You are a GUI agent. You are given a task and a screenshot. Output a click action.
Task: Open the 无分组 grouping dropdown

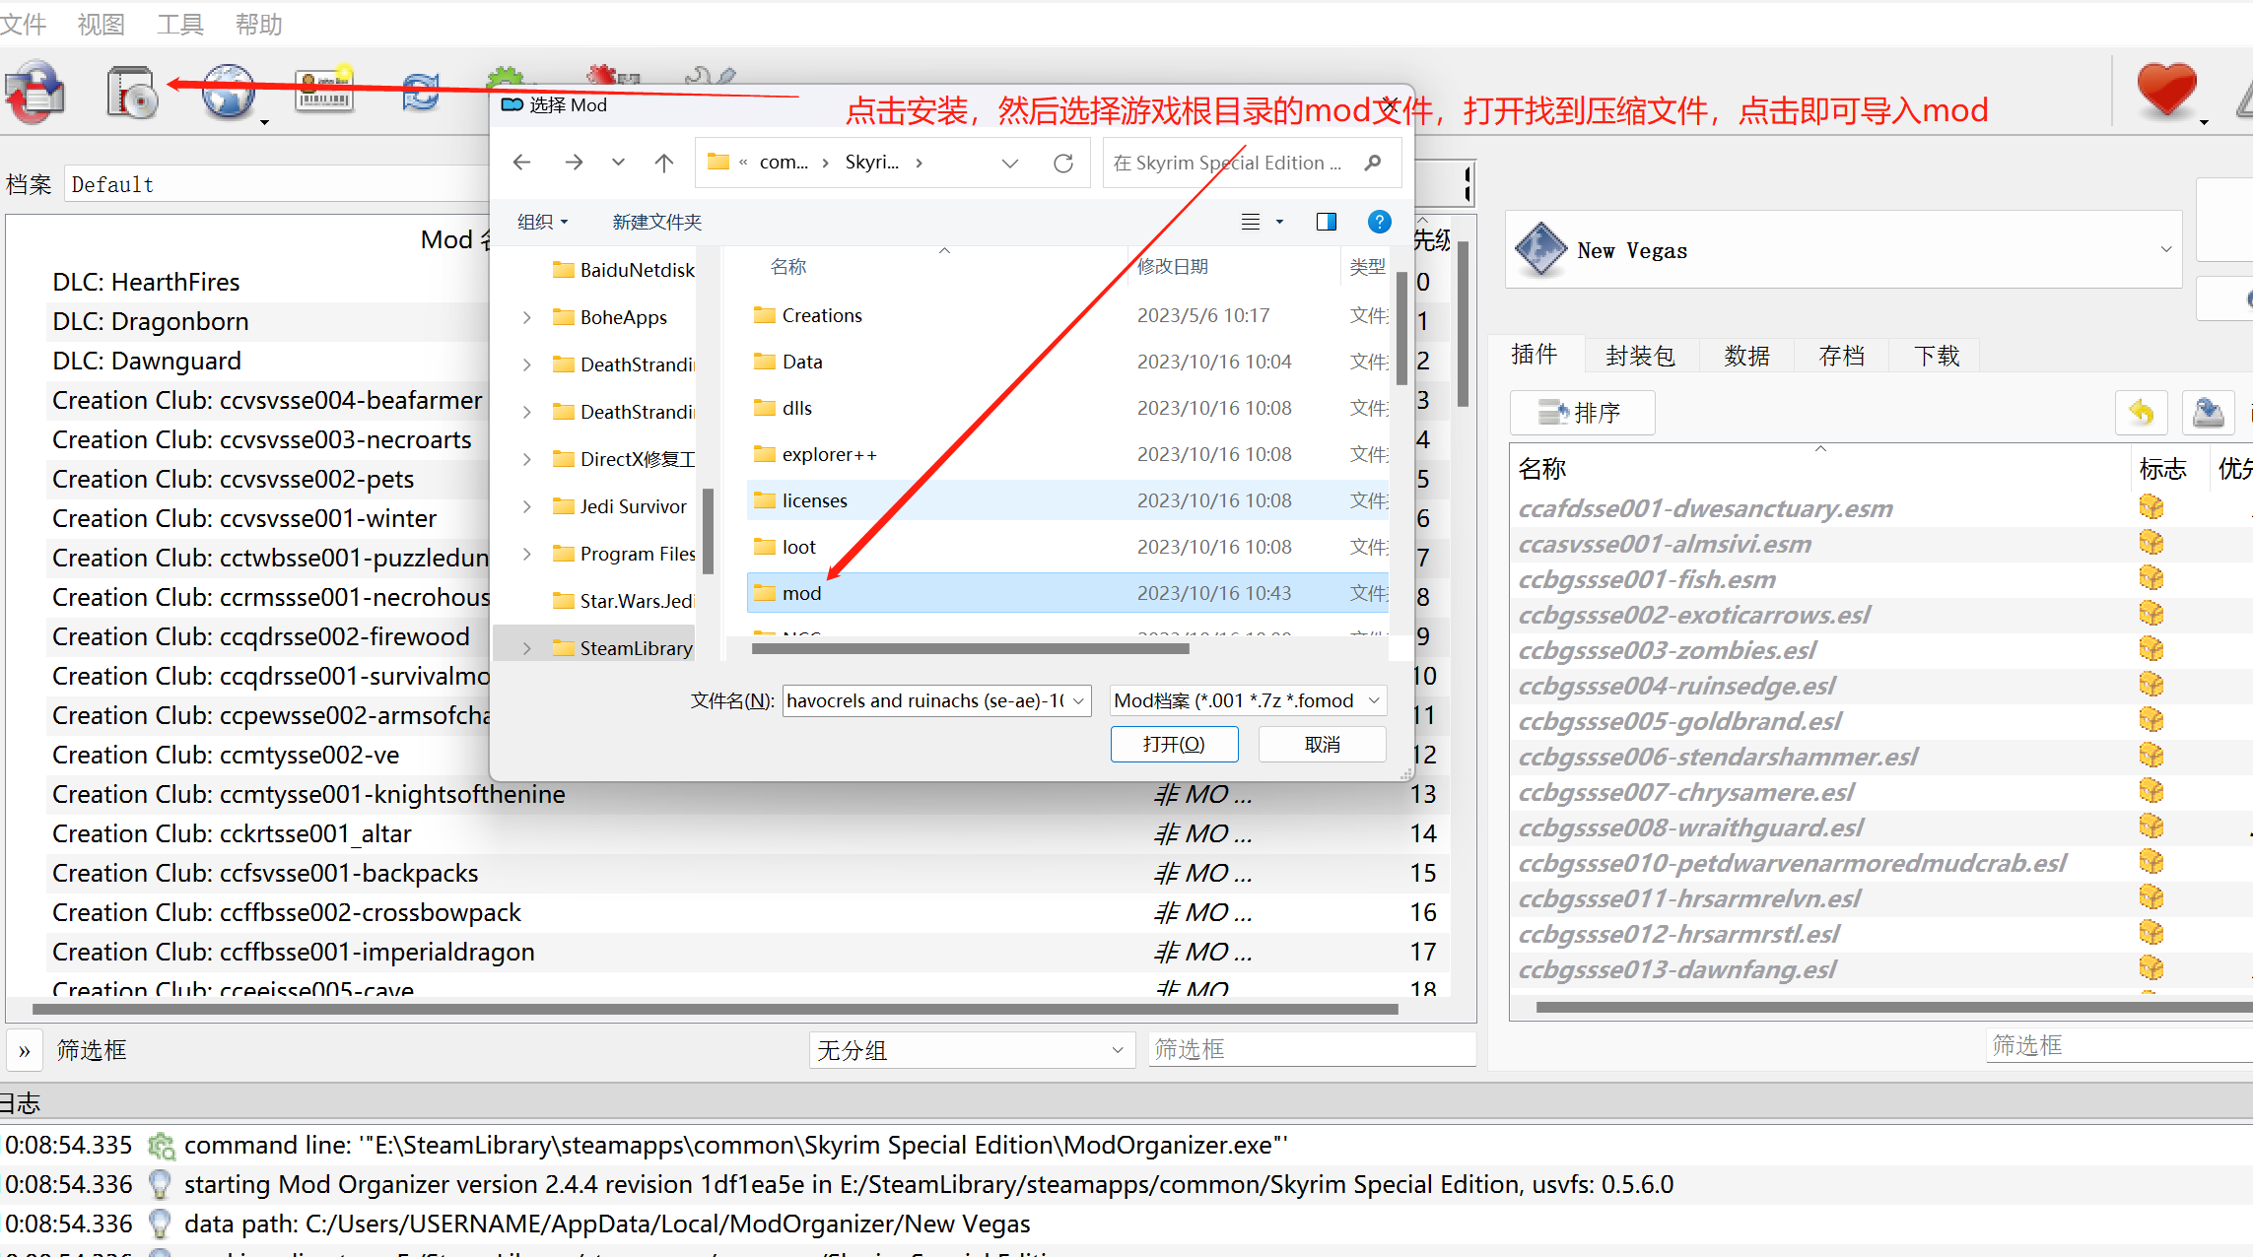click(971, 1050)
